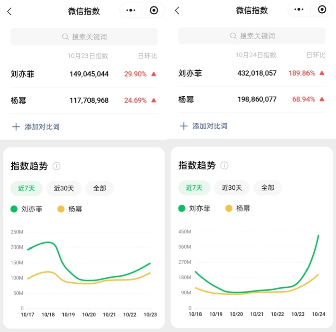The width and height of the screenshot is (336, 332).
Task: Click index value 198,860,077
Action: 257,99
